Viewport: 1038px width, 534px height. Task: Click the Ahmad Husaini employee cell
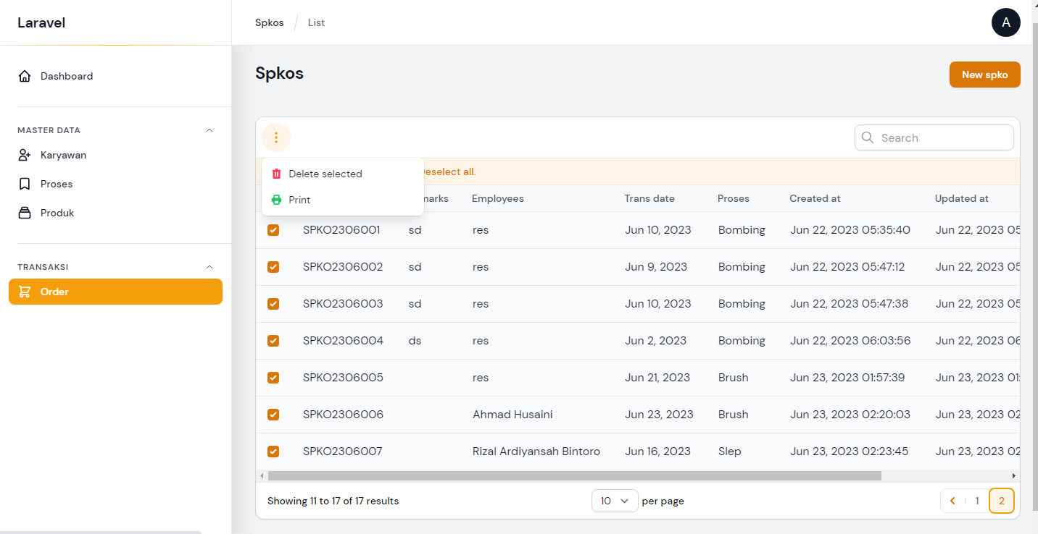(512, 415)
